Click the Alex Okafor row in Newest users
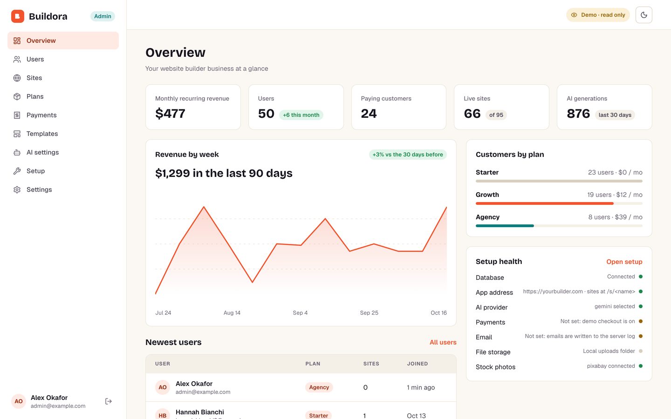 pos(301,387)
